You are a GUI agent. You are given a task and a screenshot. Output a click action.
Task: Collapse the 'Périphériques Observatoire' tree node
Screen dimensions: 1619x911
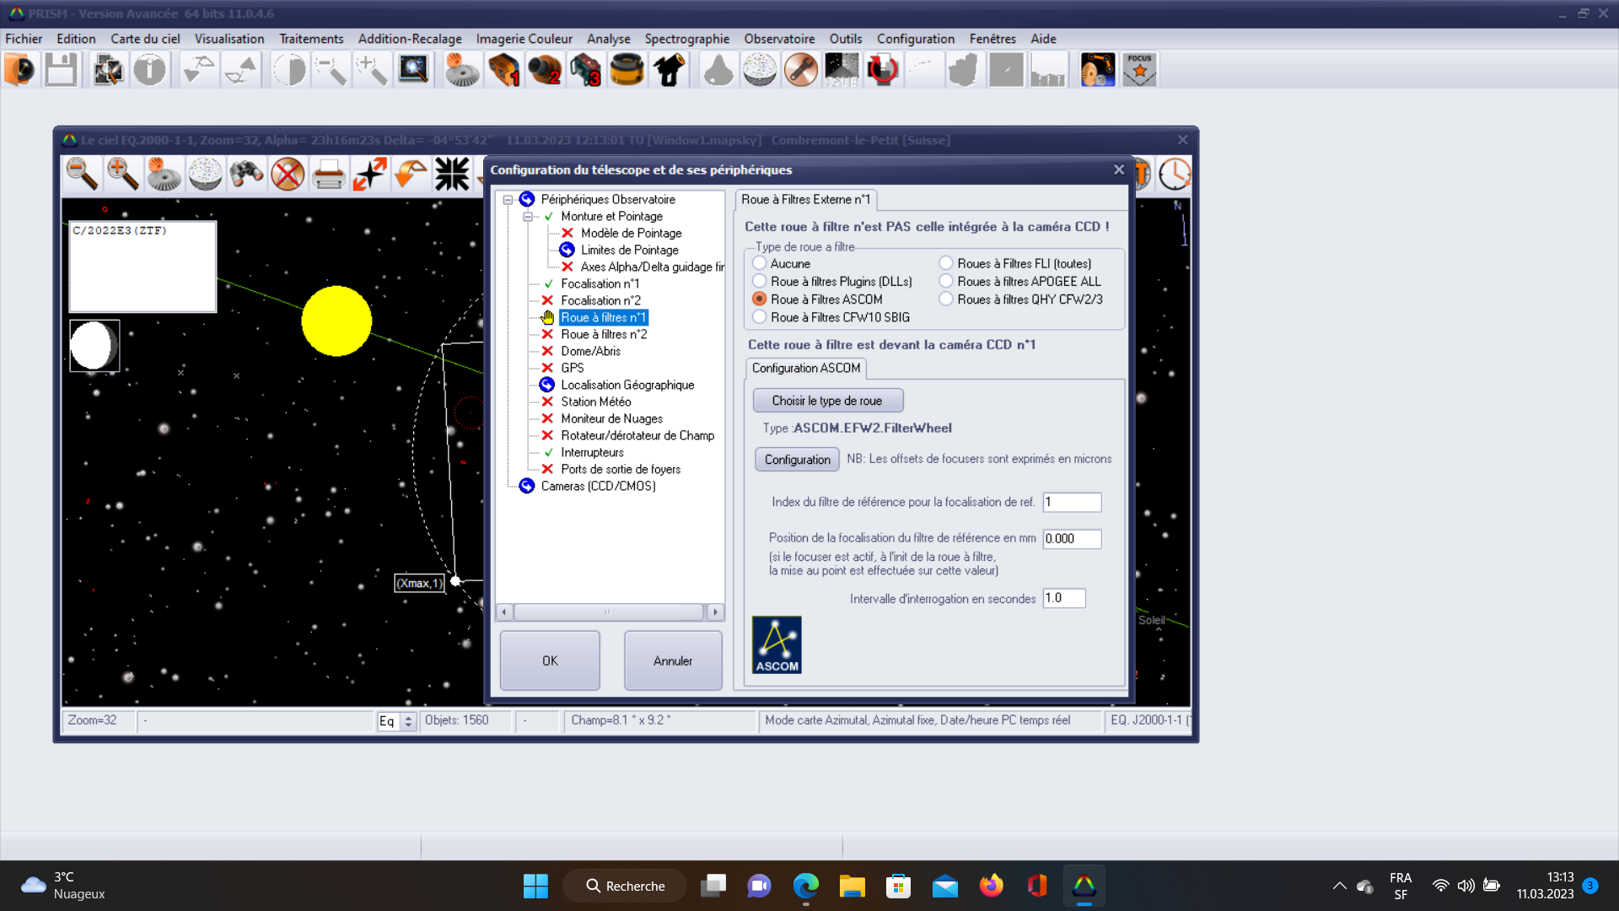coord(508,200)
